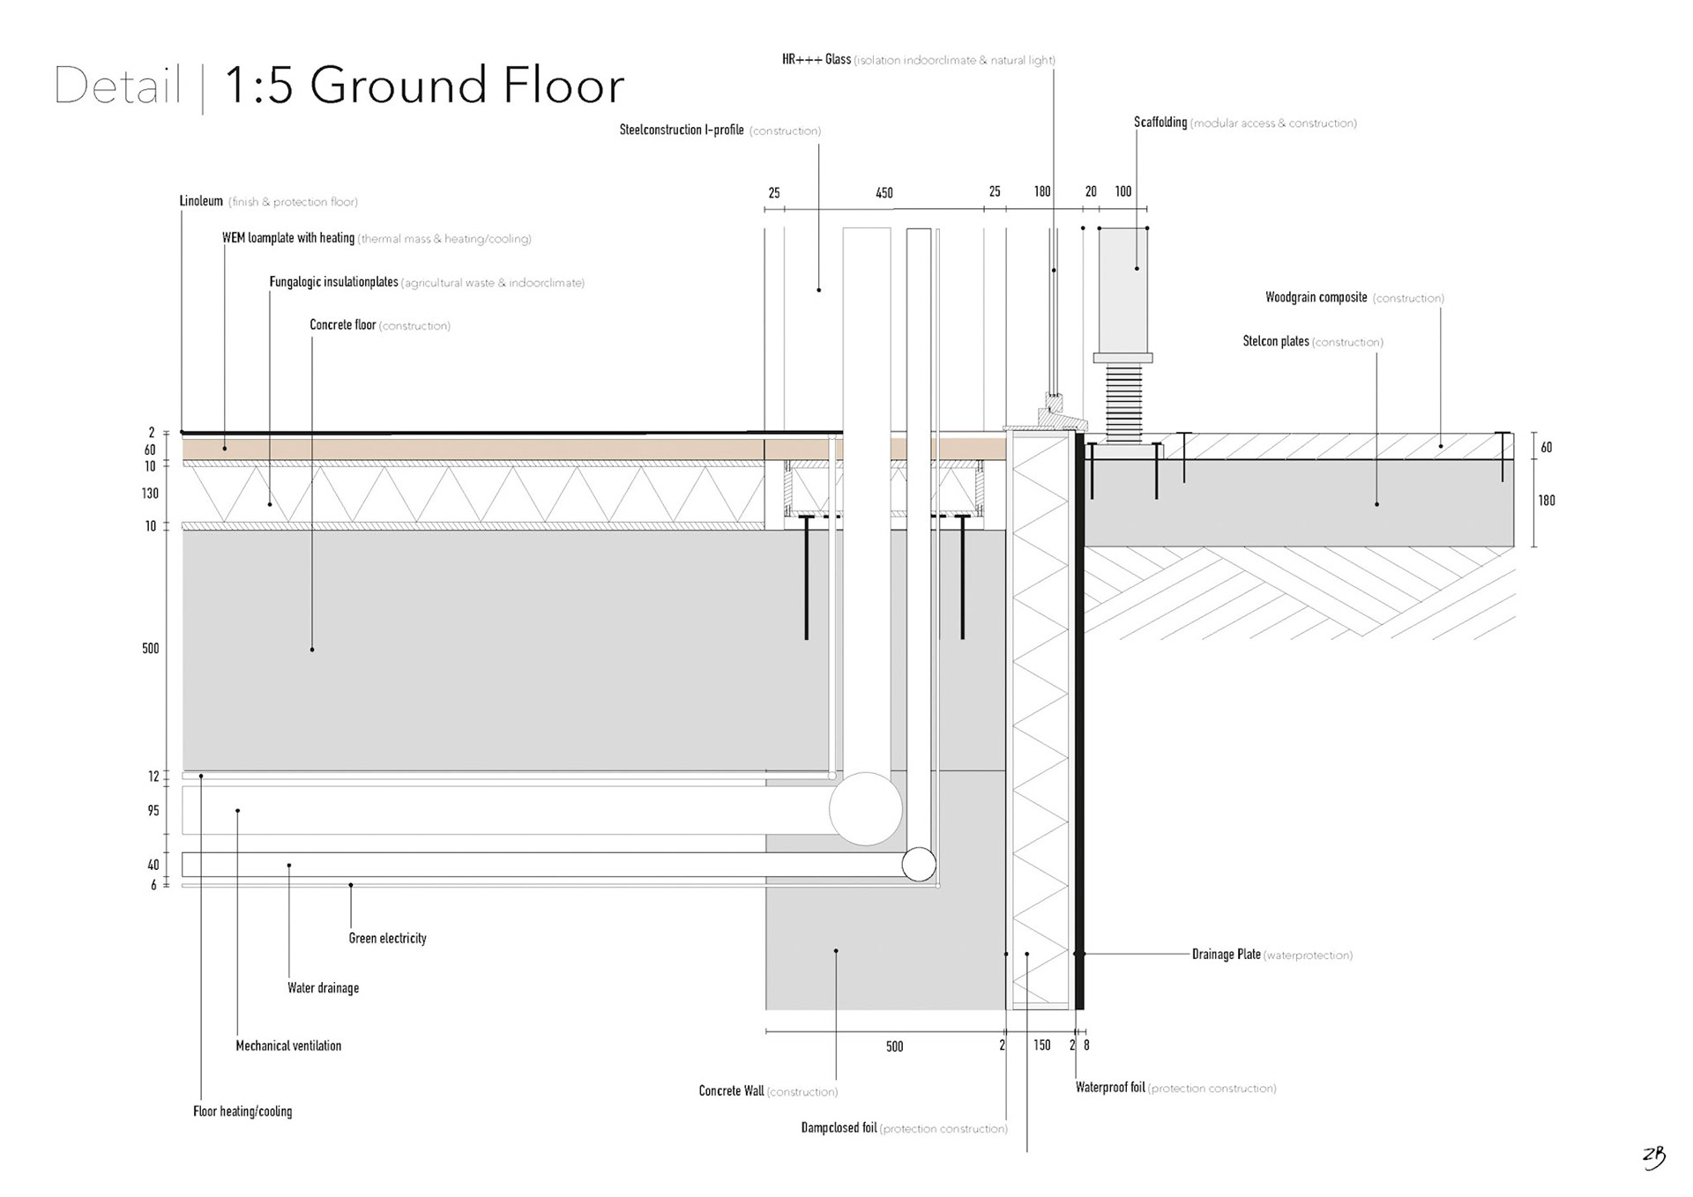Click the 'Mechanical ventilation' label
This screenshot has height=1197, width=1693.
288,1045
